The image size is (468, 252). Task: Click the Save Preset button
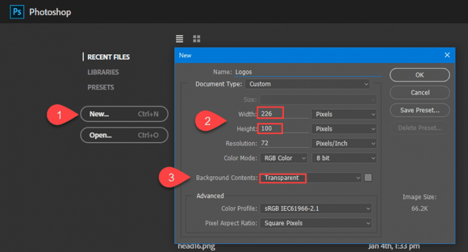point(420,110)
